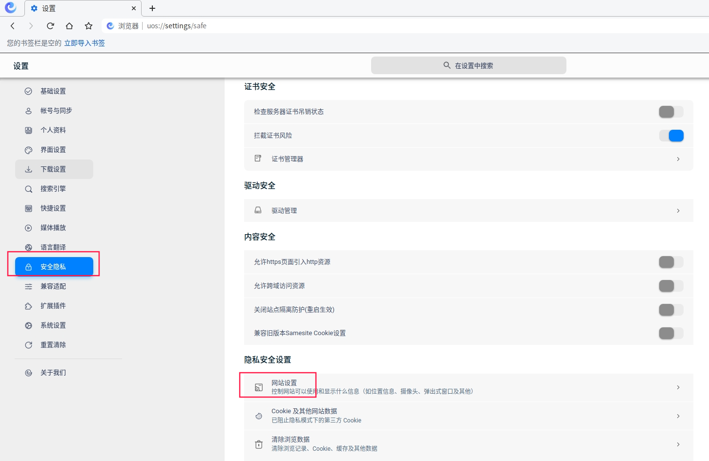Click the 证书管理器 certificate icon
The width and height of the screenshot is (709, 461).
(x=258, y=159)
